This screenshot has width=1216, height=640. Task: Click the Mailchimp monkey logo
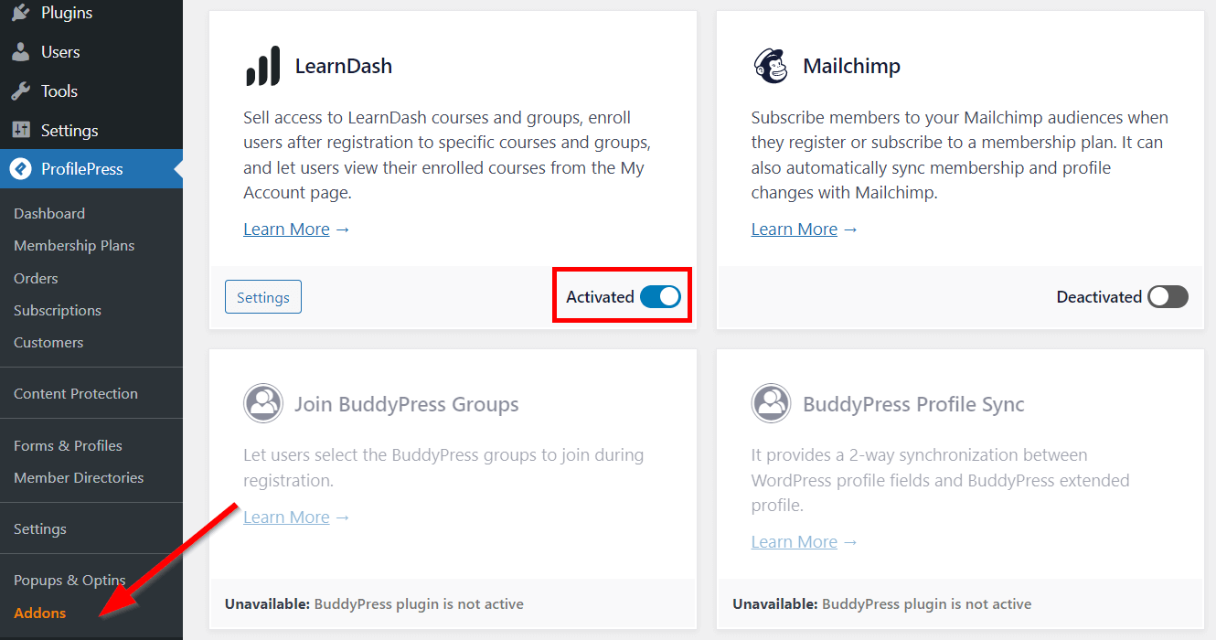tap(771, 66)
